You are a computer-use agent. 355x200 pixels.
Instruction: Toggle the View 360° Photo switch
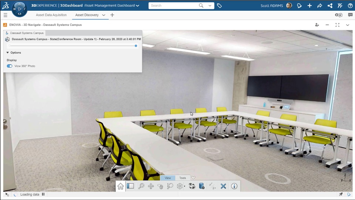pyautogui.click(x=10, y=66)
